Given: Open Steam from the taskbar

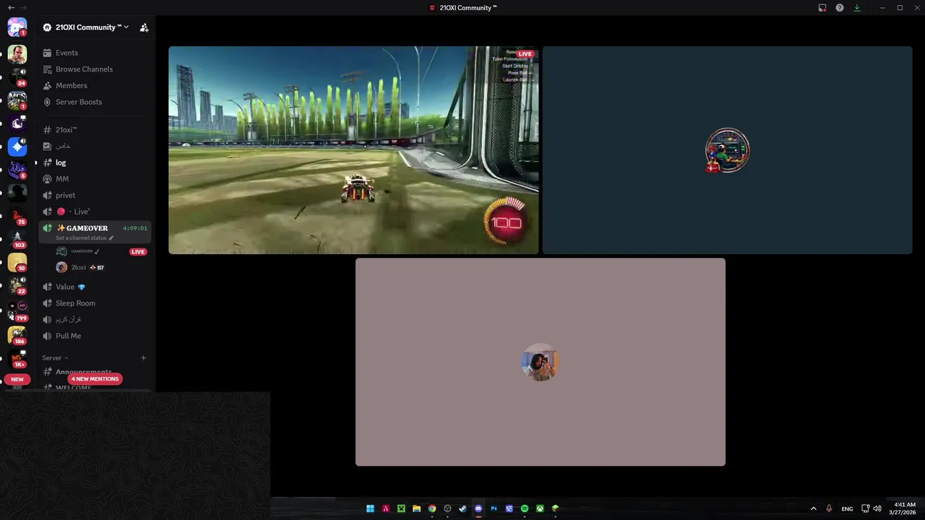Looking at the screenshot, I should click(x=462, y=508).
